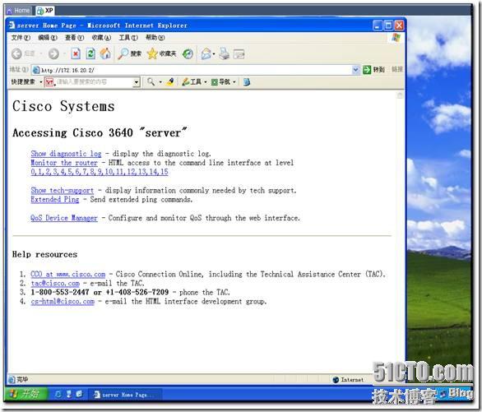Open Show tech-support link

(x=62, y=191)
